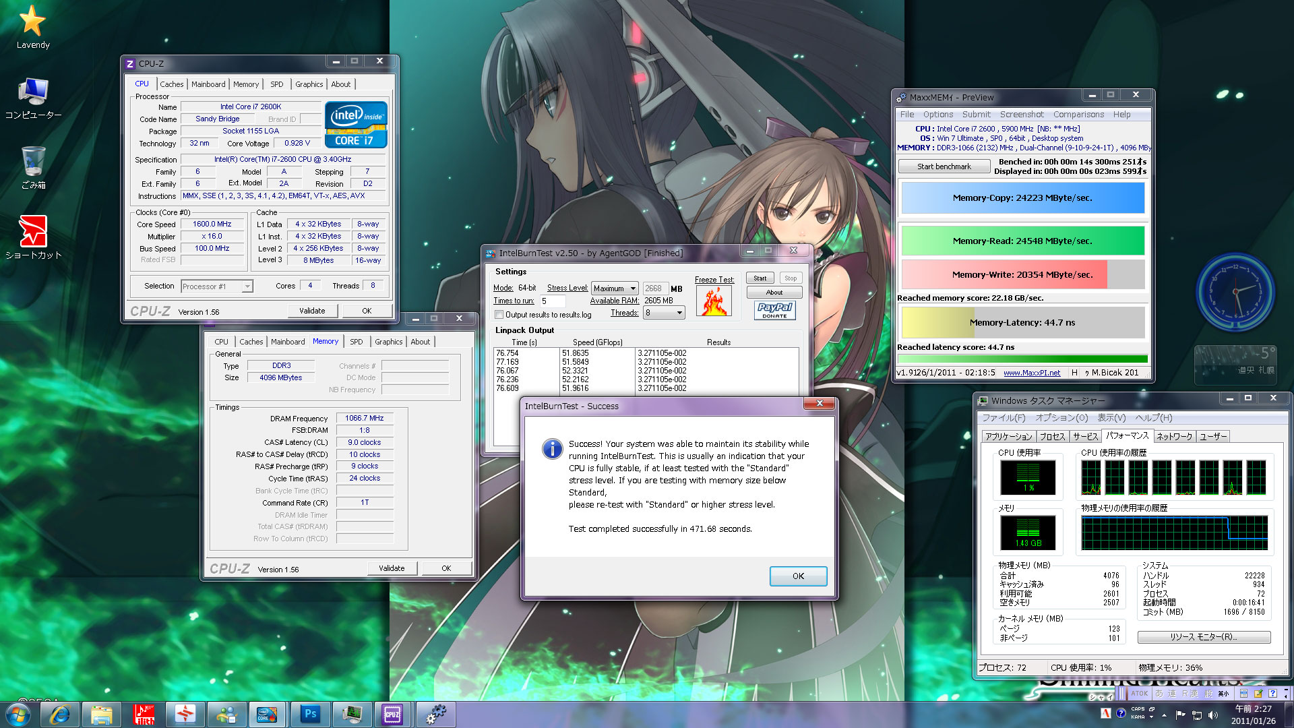Screen dimensions: 1294x728
Task: Click OK in the IntelBurnTest Success dialog
Action: (798, 576)
